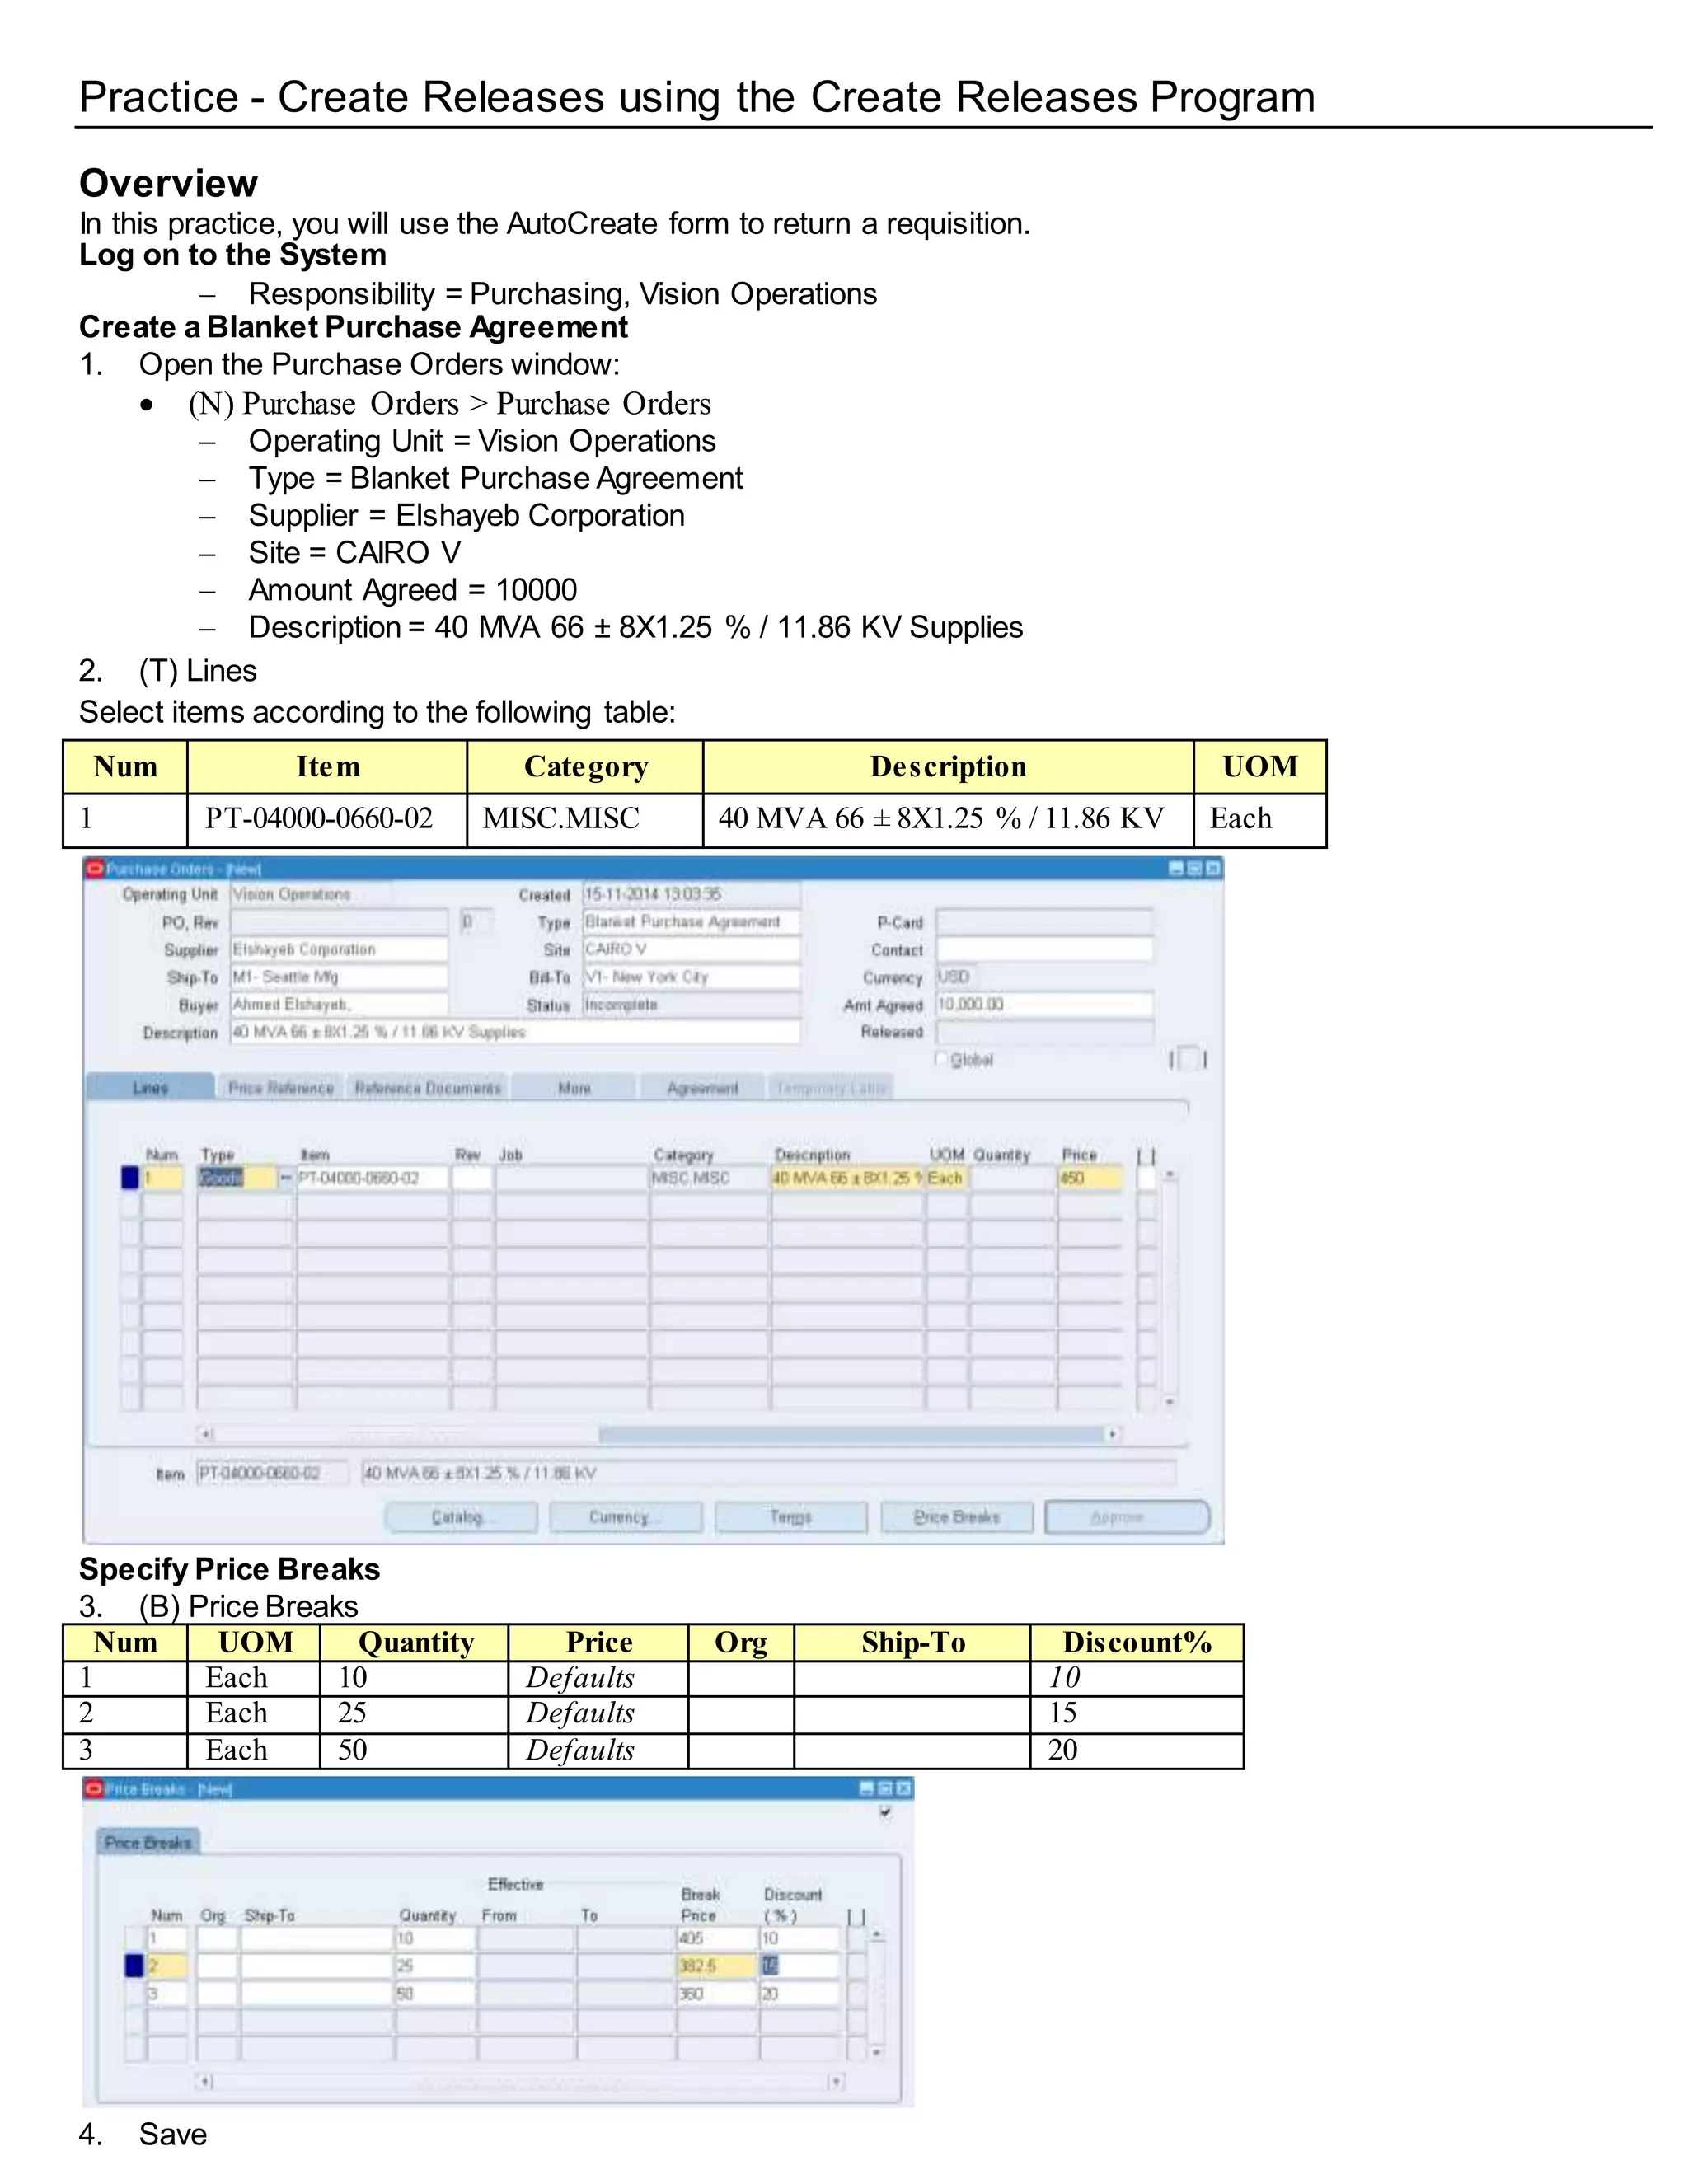The height and width of the screenshot is (2184, 1688).
Task: Click right arrow of Lines horizontal scrollbar
Action: click(1112, 1434)
